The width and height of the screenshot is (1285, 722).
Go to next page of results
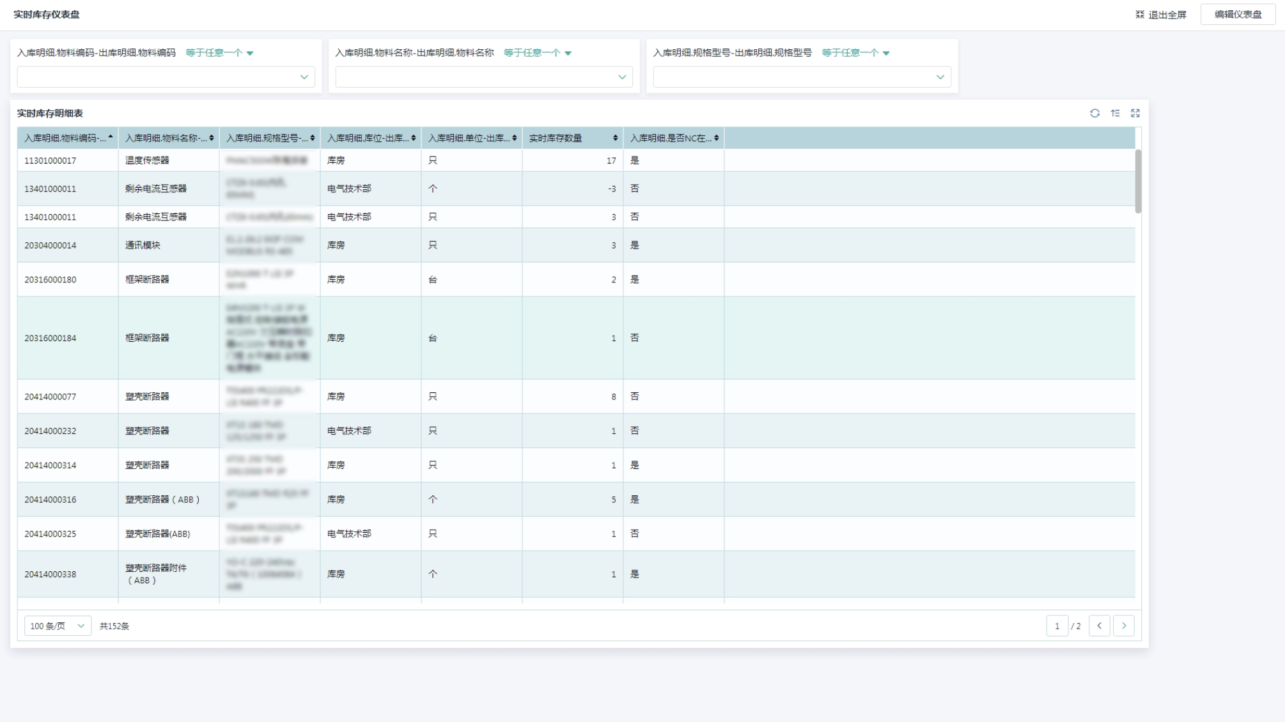point(1123,626)
